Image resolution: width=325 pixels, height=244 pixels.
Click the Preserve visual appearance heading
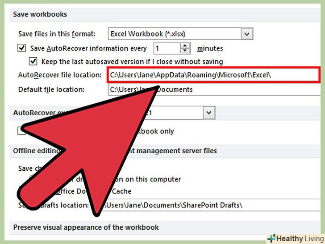(x=86, y=227)
